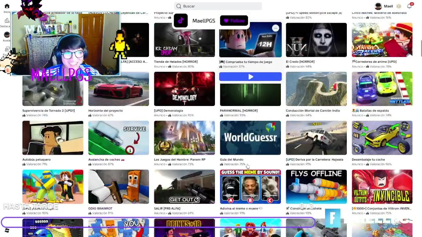
Task: Open the winding mountain road thumbnail
Action: pyautogui.click(x=316, y=89)
